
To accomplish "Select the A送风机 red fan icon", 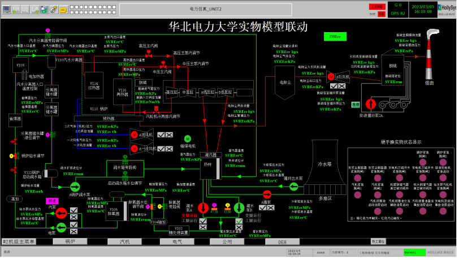I will coord(135,135).
